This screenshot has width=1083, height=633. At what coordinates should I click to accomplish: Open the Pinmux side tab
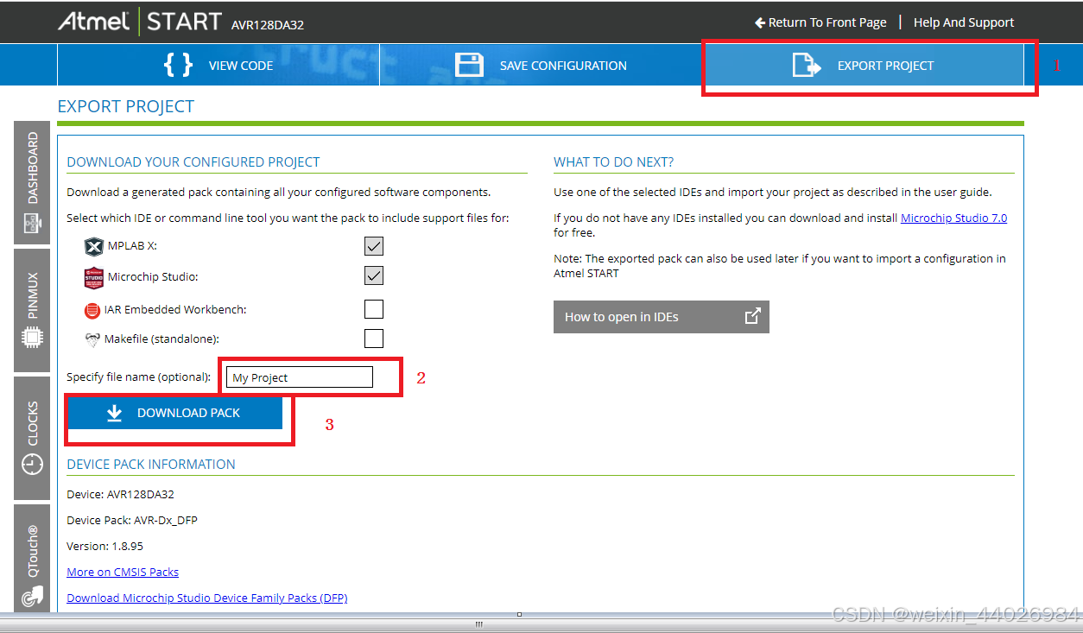(x=32, y=311)
